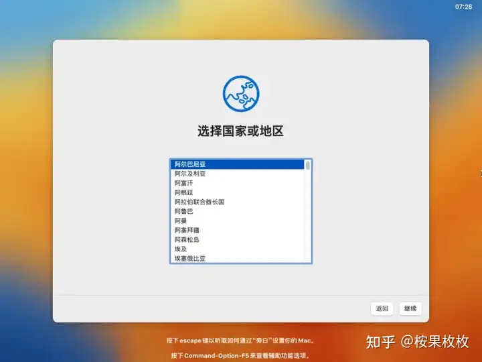Click the 继续 continue button
The height and width of the screenshot is (362, 482).
[410, 308]
